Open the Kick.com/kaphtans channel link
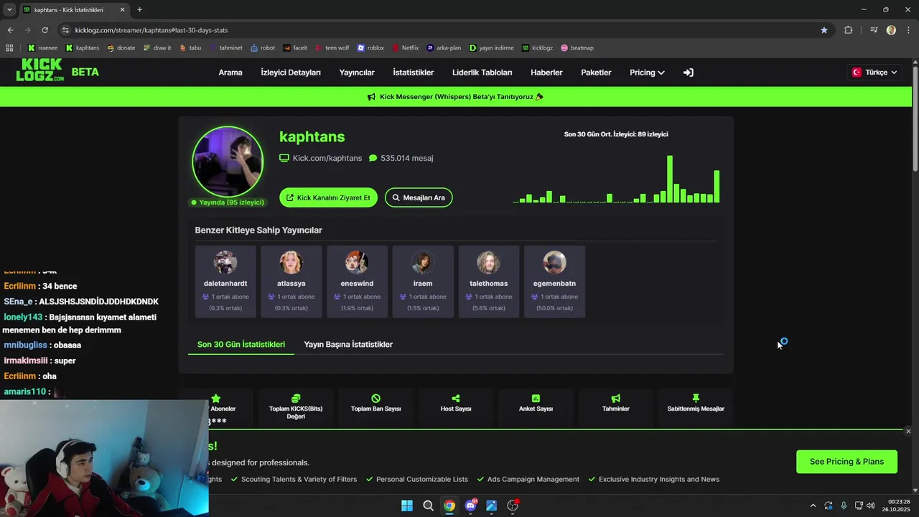Image resolution: width=919 pixels, height=517 pixels. 321,158
